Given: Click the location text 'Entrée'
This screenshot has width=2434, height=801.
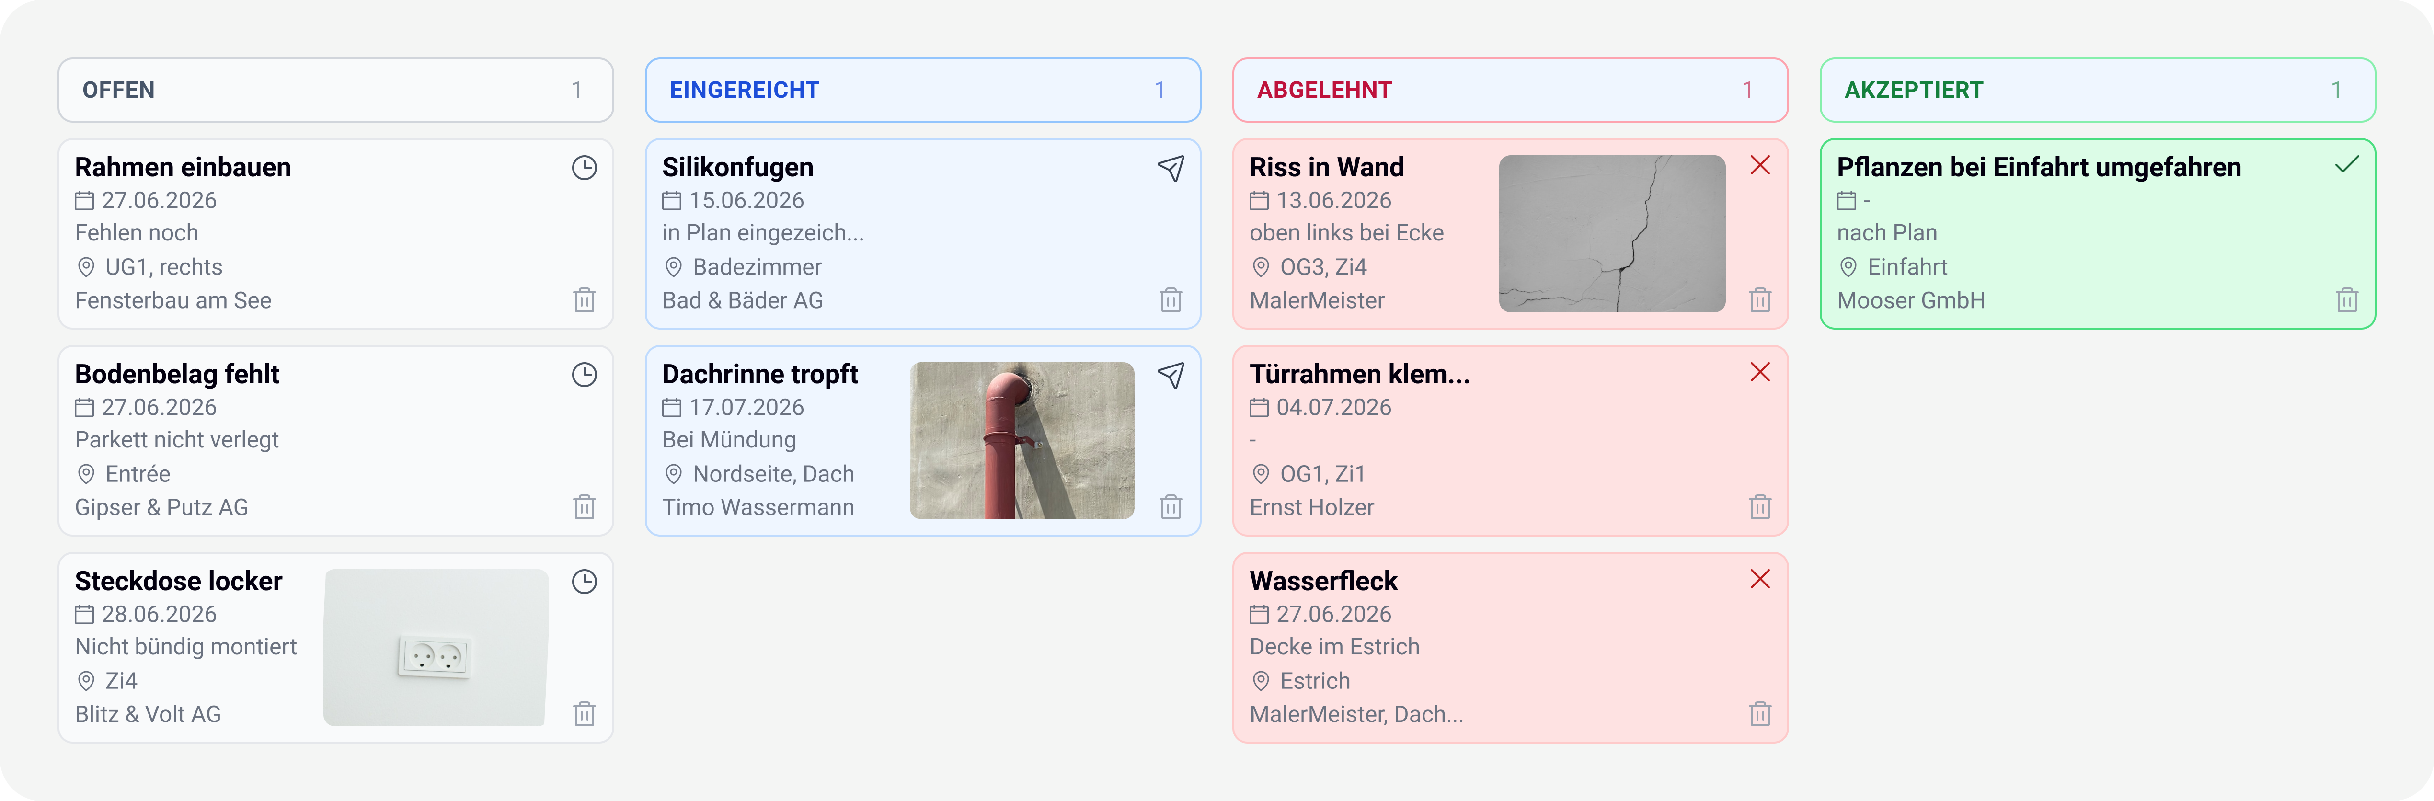Looking at the screenshot, I should click(x=138, y=474).
